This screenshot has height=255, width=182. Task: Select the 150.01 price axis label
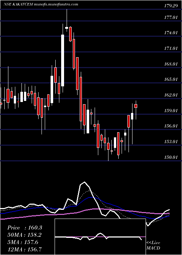click(171, 157)
